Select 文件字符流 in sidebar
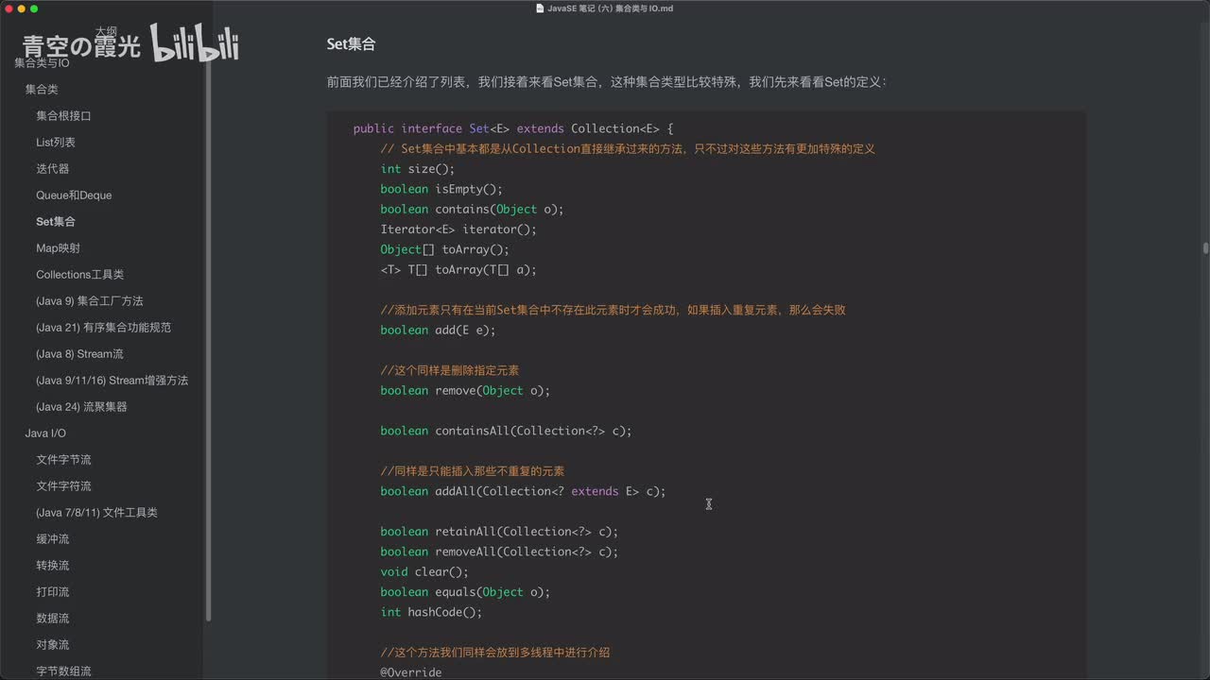1210x680 pixels. coord(63,485)
